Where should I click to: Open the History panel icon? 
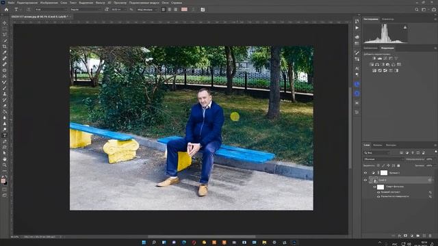pos(357,21)
